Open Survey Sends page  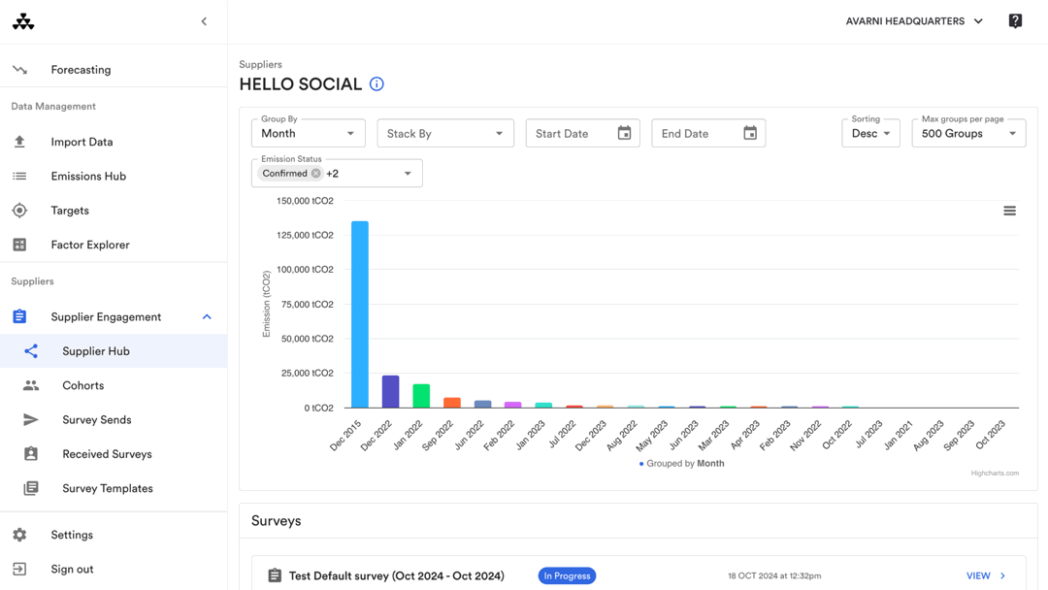(97, 419)
